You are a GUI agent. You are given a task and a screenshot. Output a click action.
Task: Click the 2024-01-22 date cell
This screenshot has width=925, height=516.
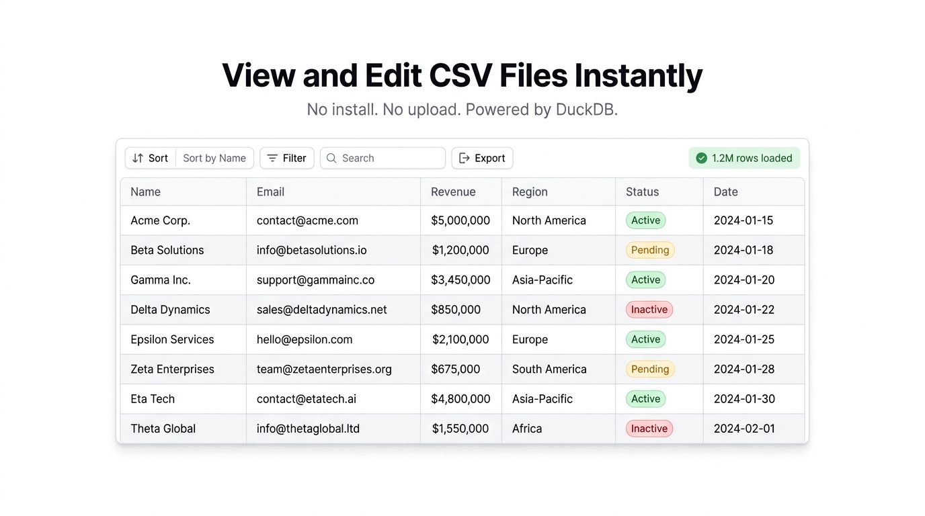(754, 310)
